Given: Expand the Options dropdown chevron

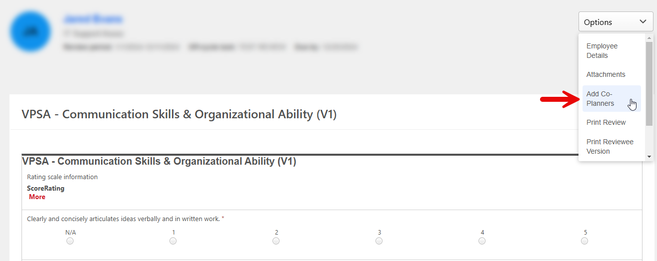Looking at the screenshot, I should pyautogui.click(x=642, y=21).
